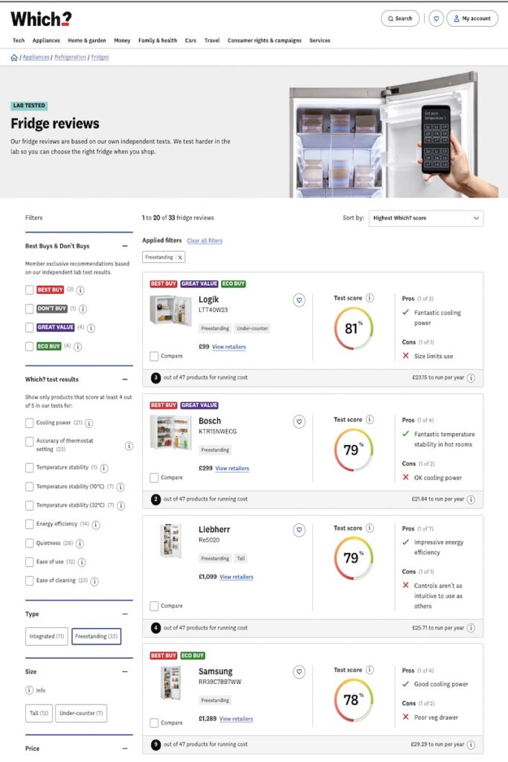Screen dimensions: 508x762
Task: Open the Samsung fridge thumbnail
Action: point(170,683)
